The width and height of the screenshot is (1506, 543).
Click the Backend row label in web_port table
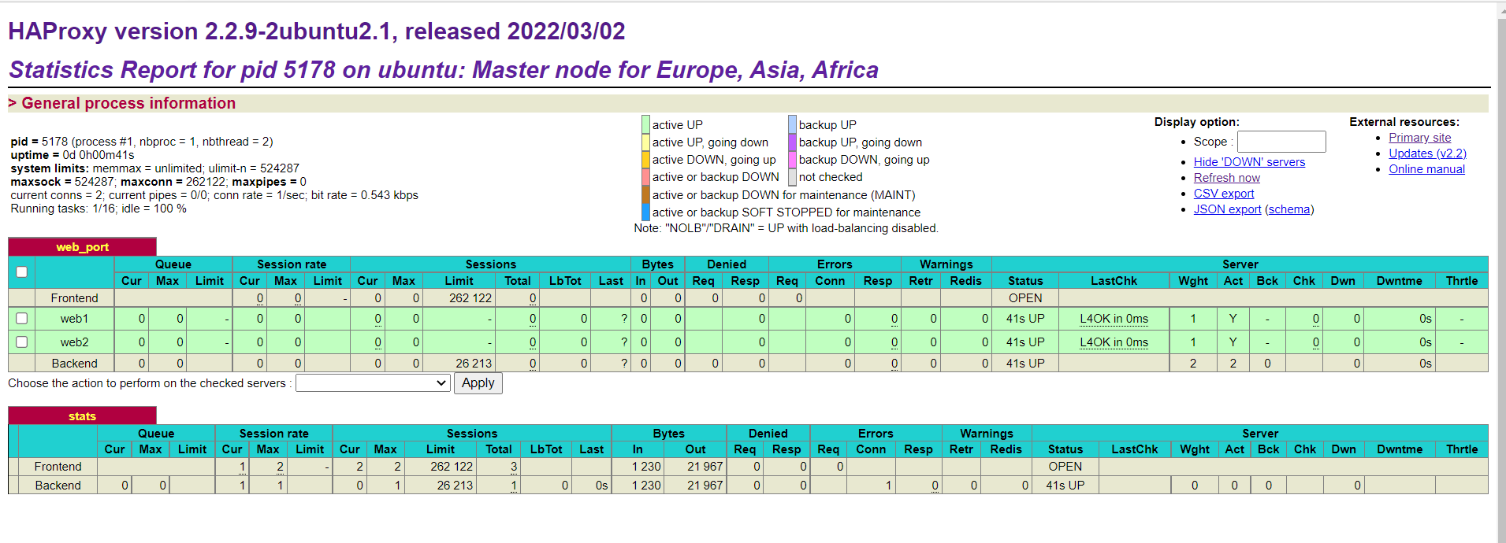click(x=75, y=364)
